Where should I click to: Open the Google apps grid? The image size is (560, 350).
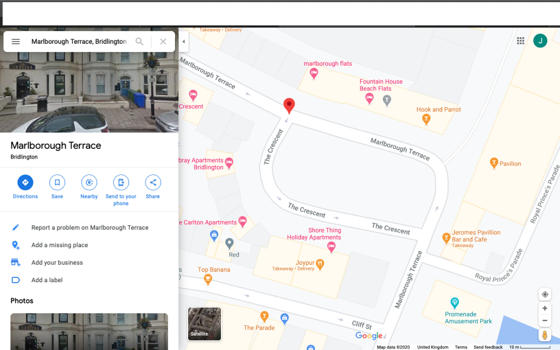521,40
